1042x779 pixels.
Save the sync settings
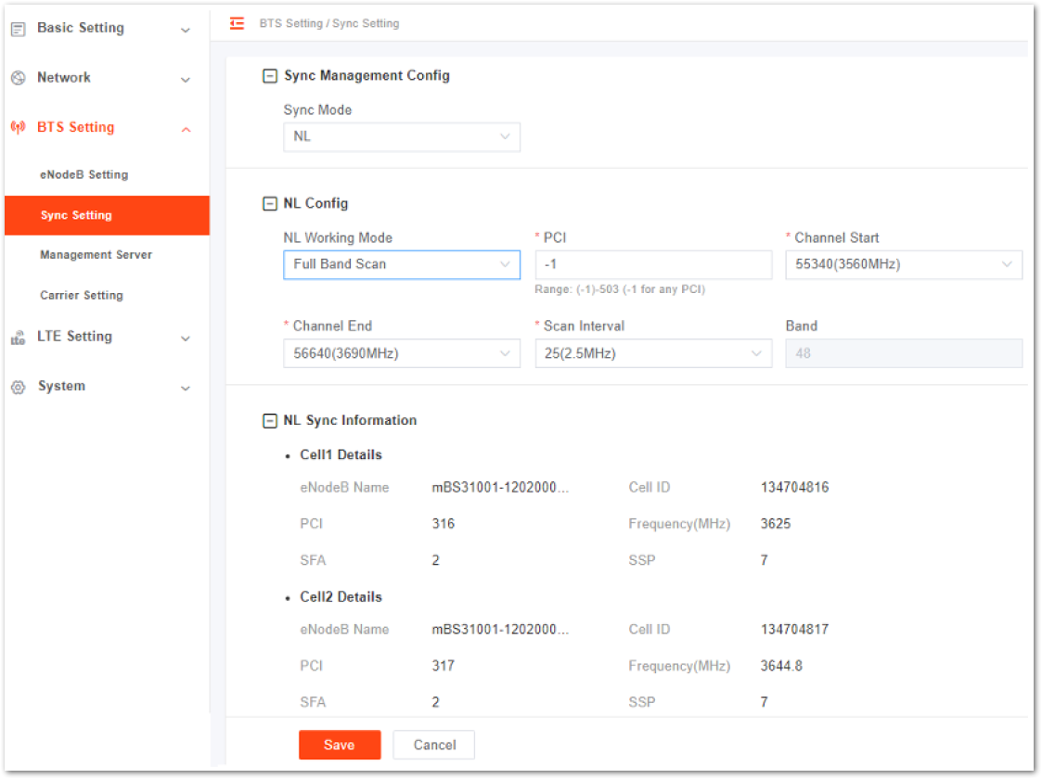pos(340,745)
